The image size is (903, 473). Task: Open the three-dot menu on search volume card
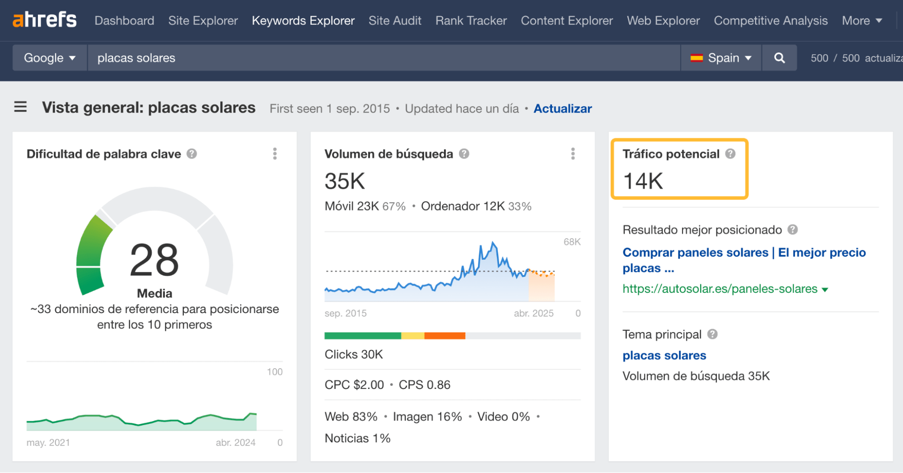coord(572,154)
